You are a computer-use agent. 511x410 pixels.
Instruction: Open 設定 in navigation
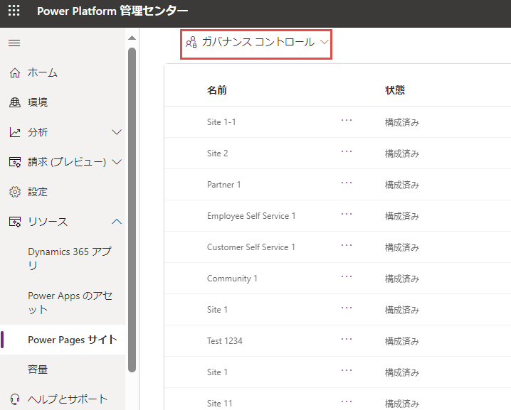(38, 192)
